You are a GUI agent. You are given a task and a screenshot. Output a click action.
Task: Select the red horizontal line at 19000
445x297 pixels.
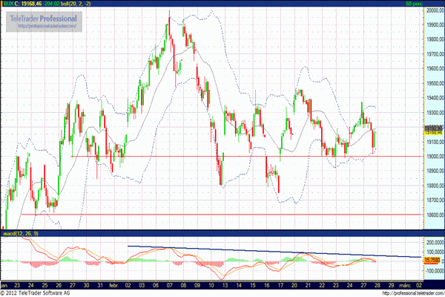[247, 156]
